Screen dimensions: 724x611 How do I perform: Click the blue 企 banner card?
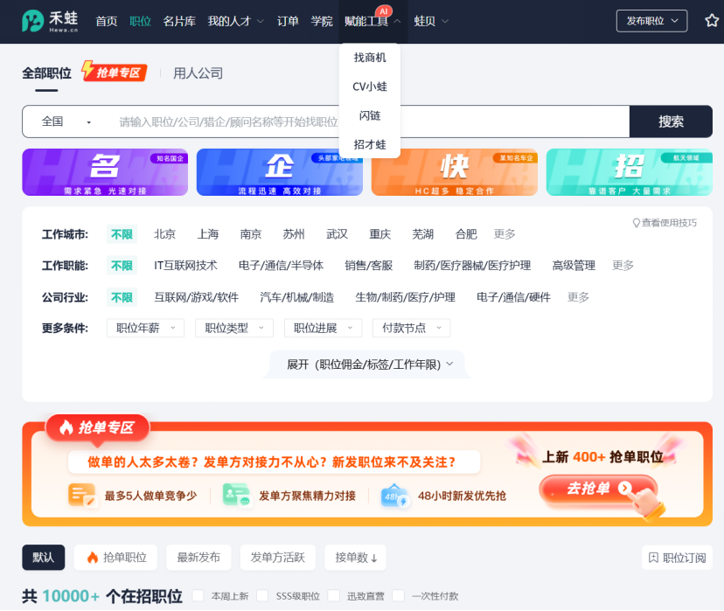click(x=280, y=172)
